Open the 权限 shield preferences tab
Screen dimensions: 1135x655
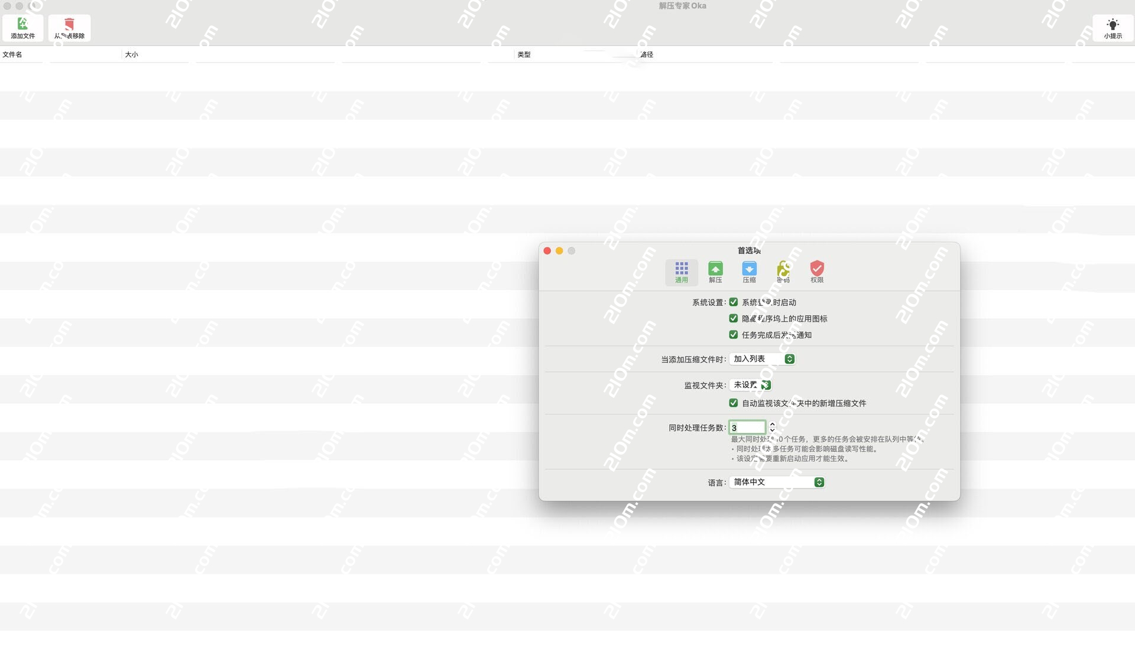817,272
